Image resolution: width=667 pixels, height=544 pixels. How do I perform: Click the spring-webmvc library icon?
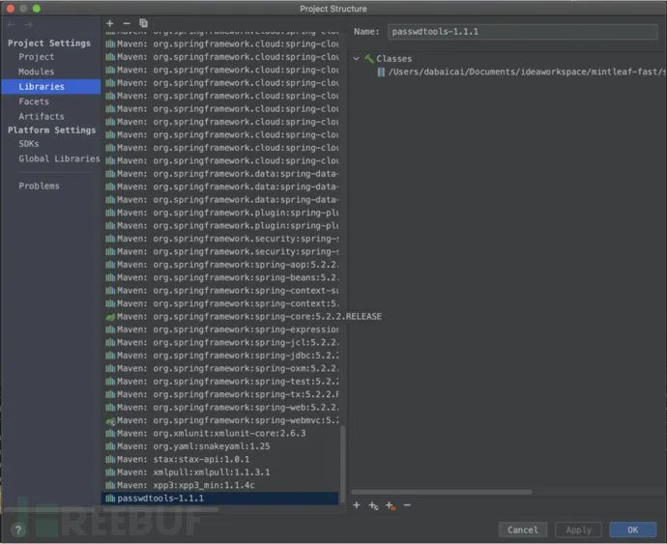110,420
